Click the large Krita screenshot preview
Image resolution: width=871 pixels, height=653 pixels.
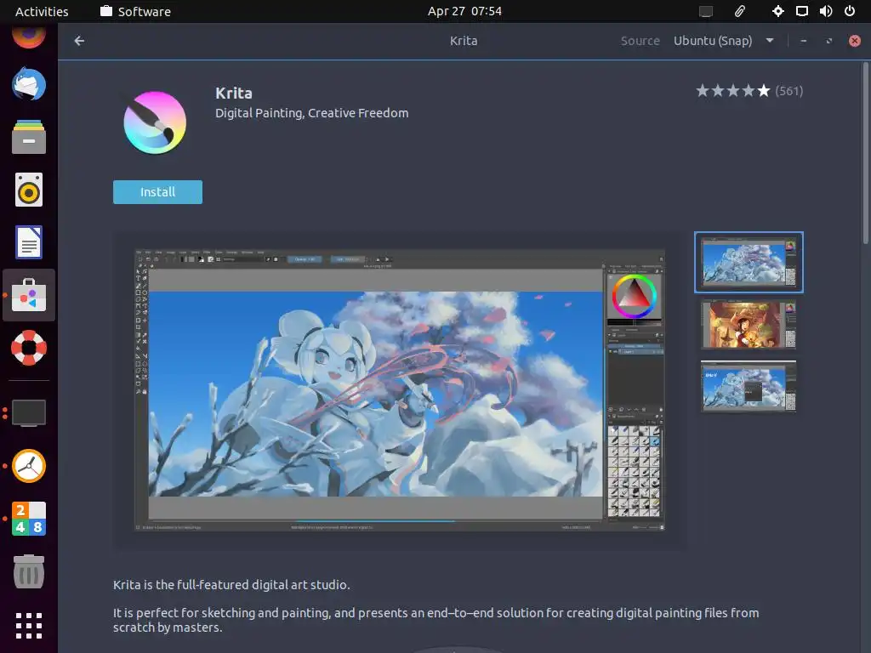point(400,389)
